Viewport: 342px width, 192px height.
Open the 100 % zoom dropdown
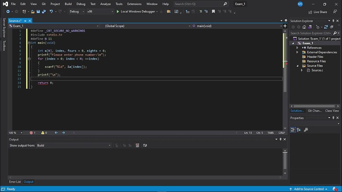15,133
